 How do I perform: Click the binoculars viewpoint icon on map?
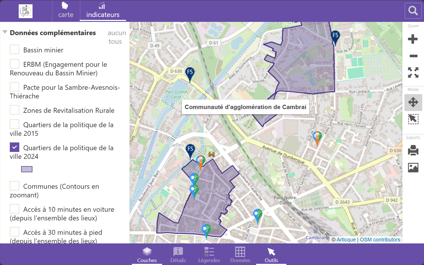212,155
